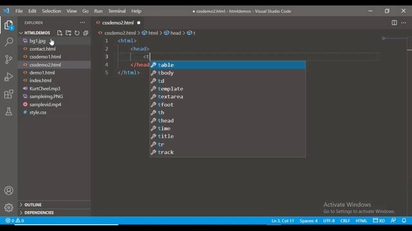Open the Extensions view
This screenshot has height=231, width=412.
(8, 94)
